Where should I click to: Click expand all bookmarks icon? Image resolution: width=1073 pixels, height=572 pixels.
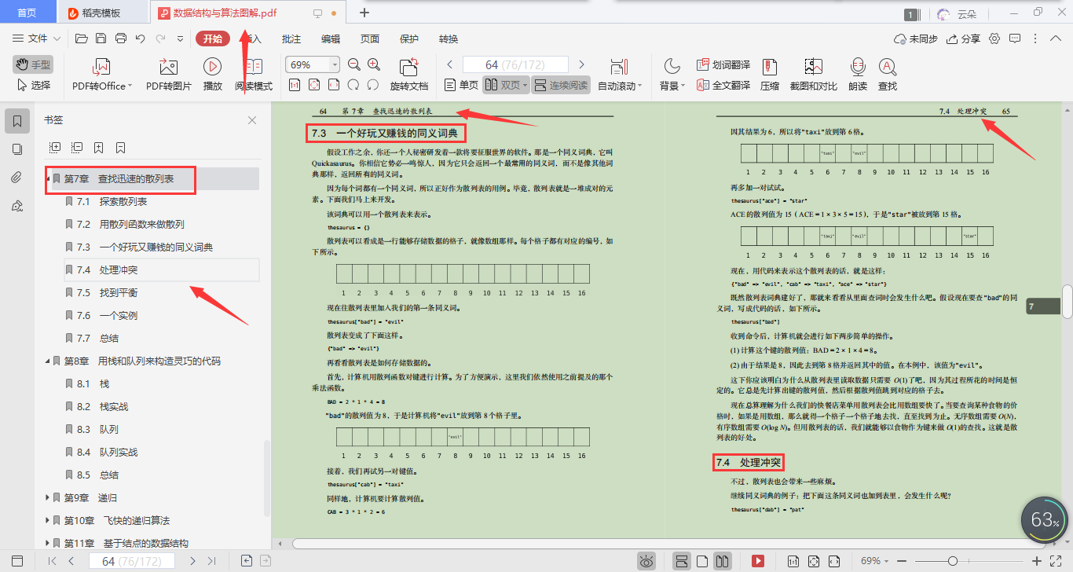(55, 147)
